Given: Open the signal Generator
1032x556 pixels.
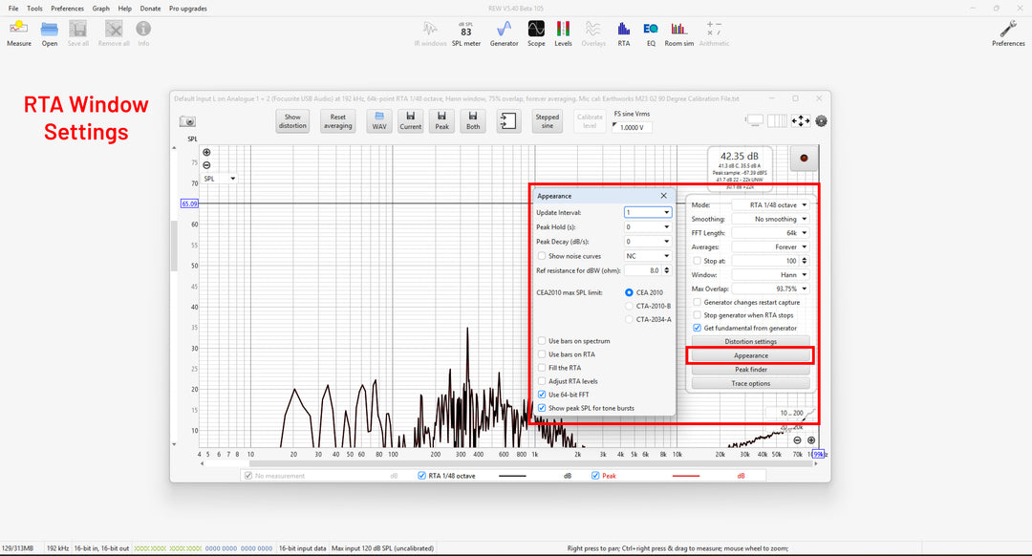Looking at the screenshot, I should (x=504, y=32).
